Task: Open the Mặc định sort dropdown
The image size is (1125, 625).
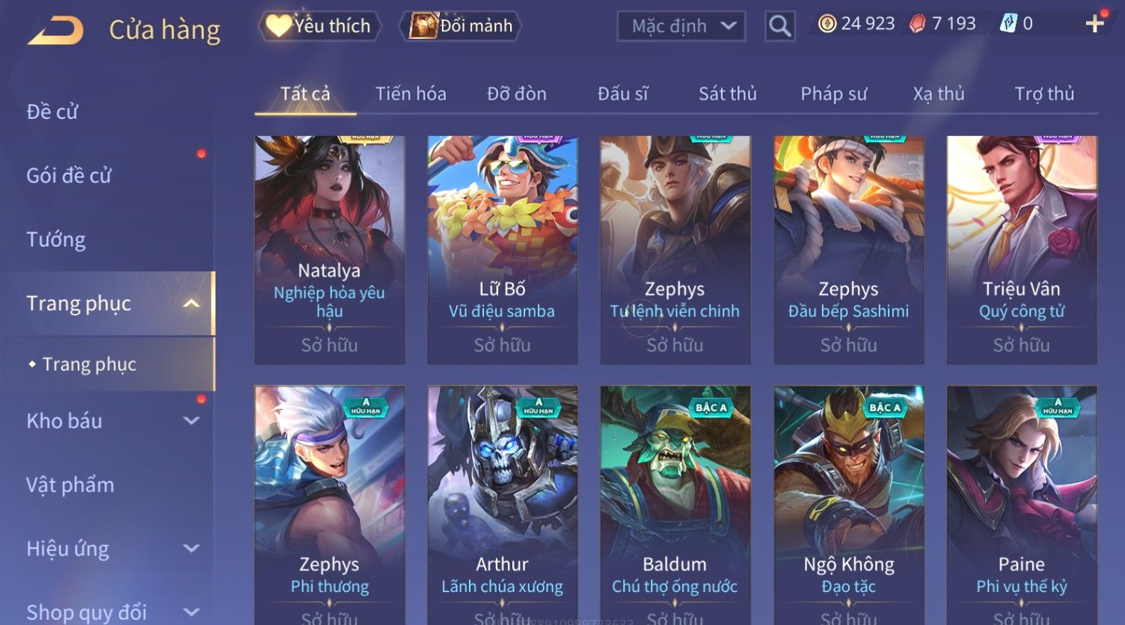Action: tap(681, 27)
